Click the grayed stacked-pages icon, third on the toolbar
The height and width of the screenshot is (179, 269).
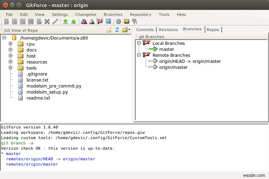23,22
